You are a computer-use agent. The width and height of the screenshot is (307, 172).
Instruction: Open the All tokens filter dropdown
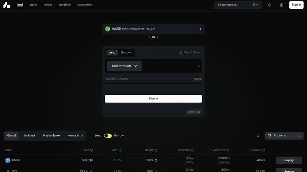click(x=284, y=136)
